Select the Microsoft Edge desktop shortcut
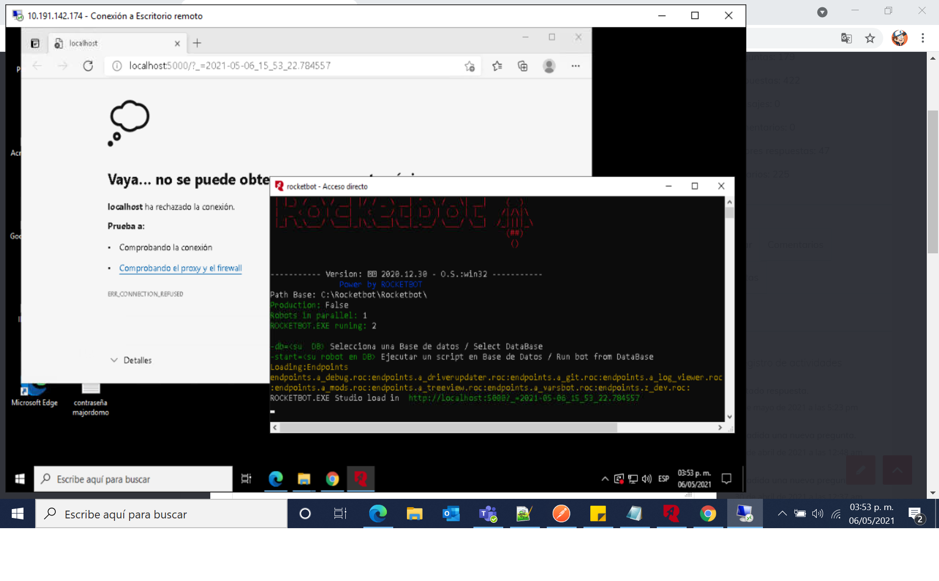 34,395
